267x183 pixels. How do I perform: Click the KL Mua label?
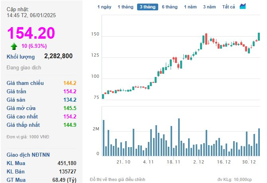coord(16,163)
